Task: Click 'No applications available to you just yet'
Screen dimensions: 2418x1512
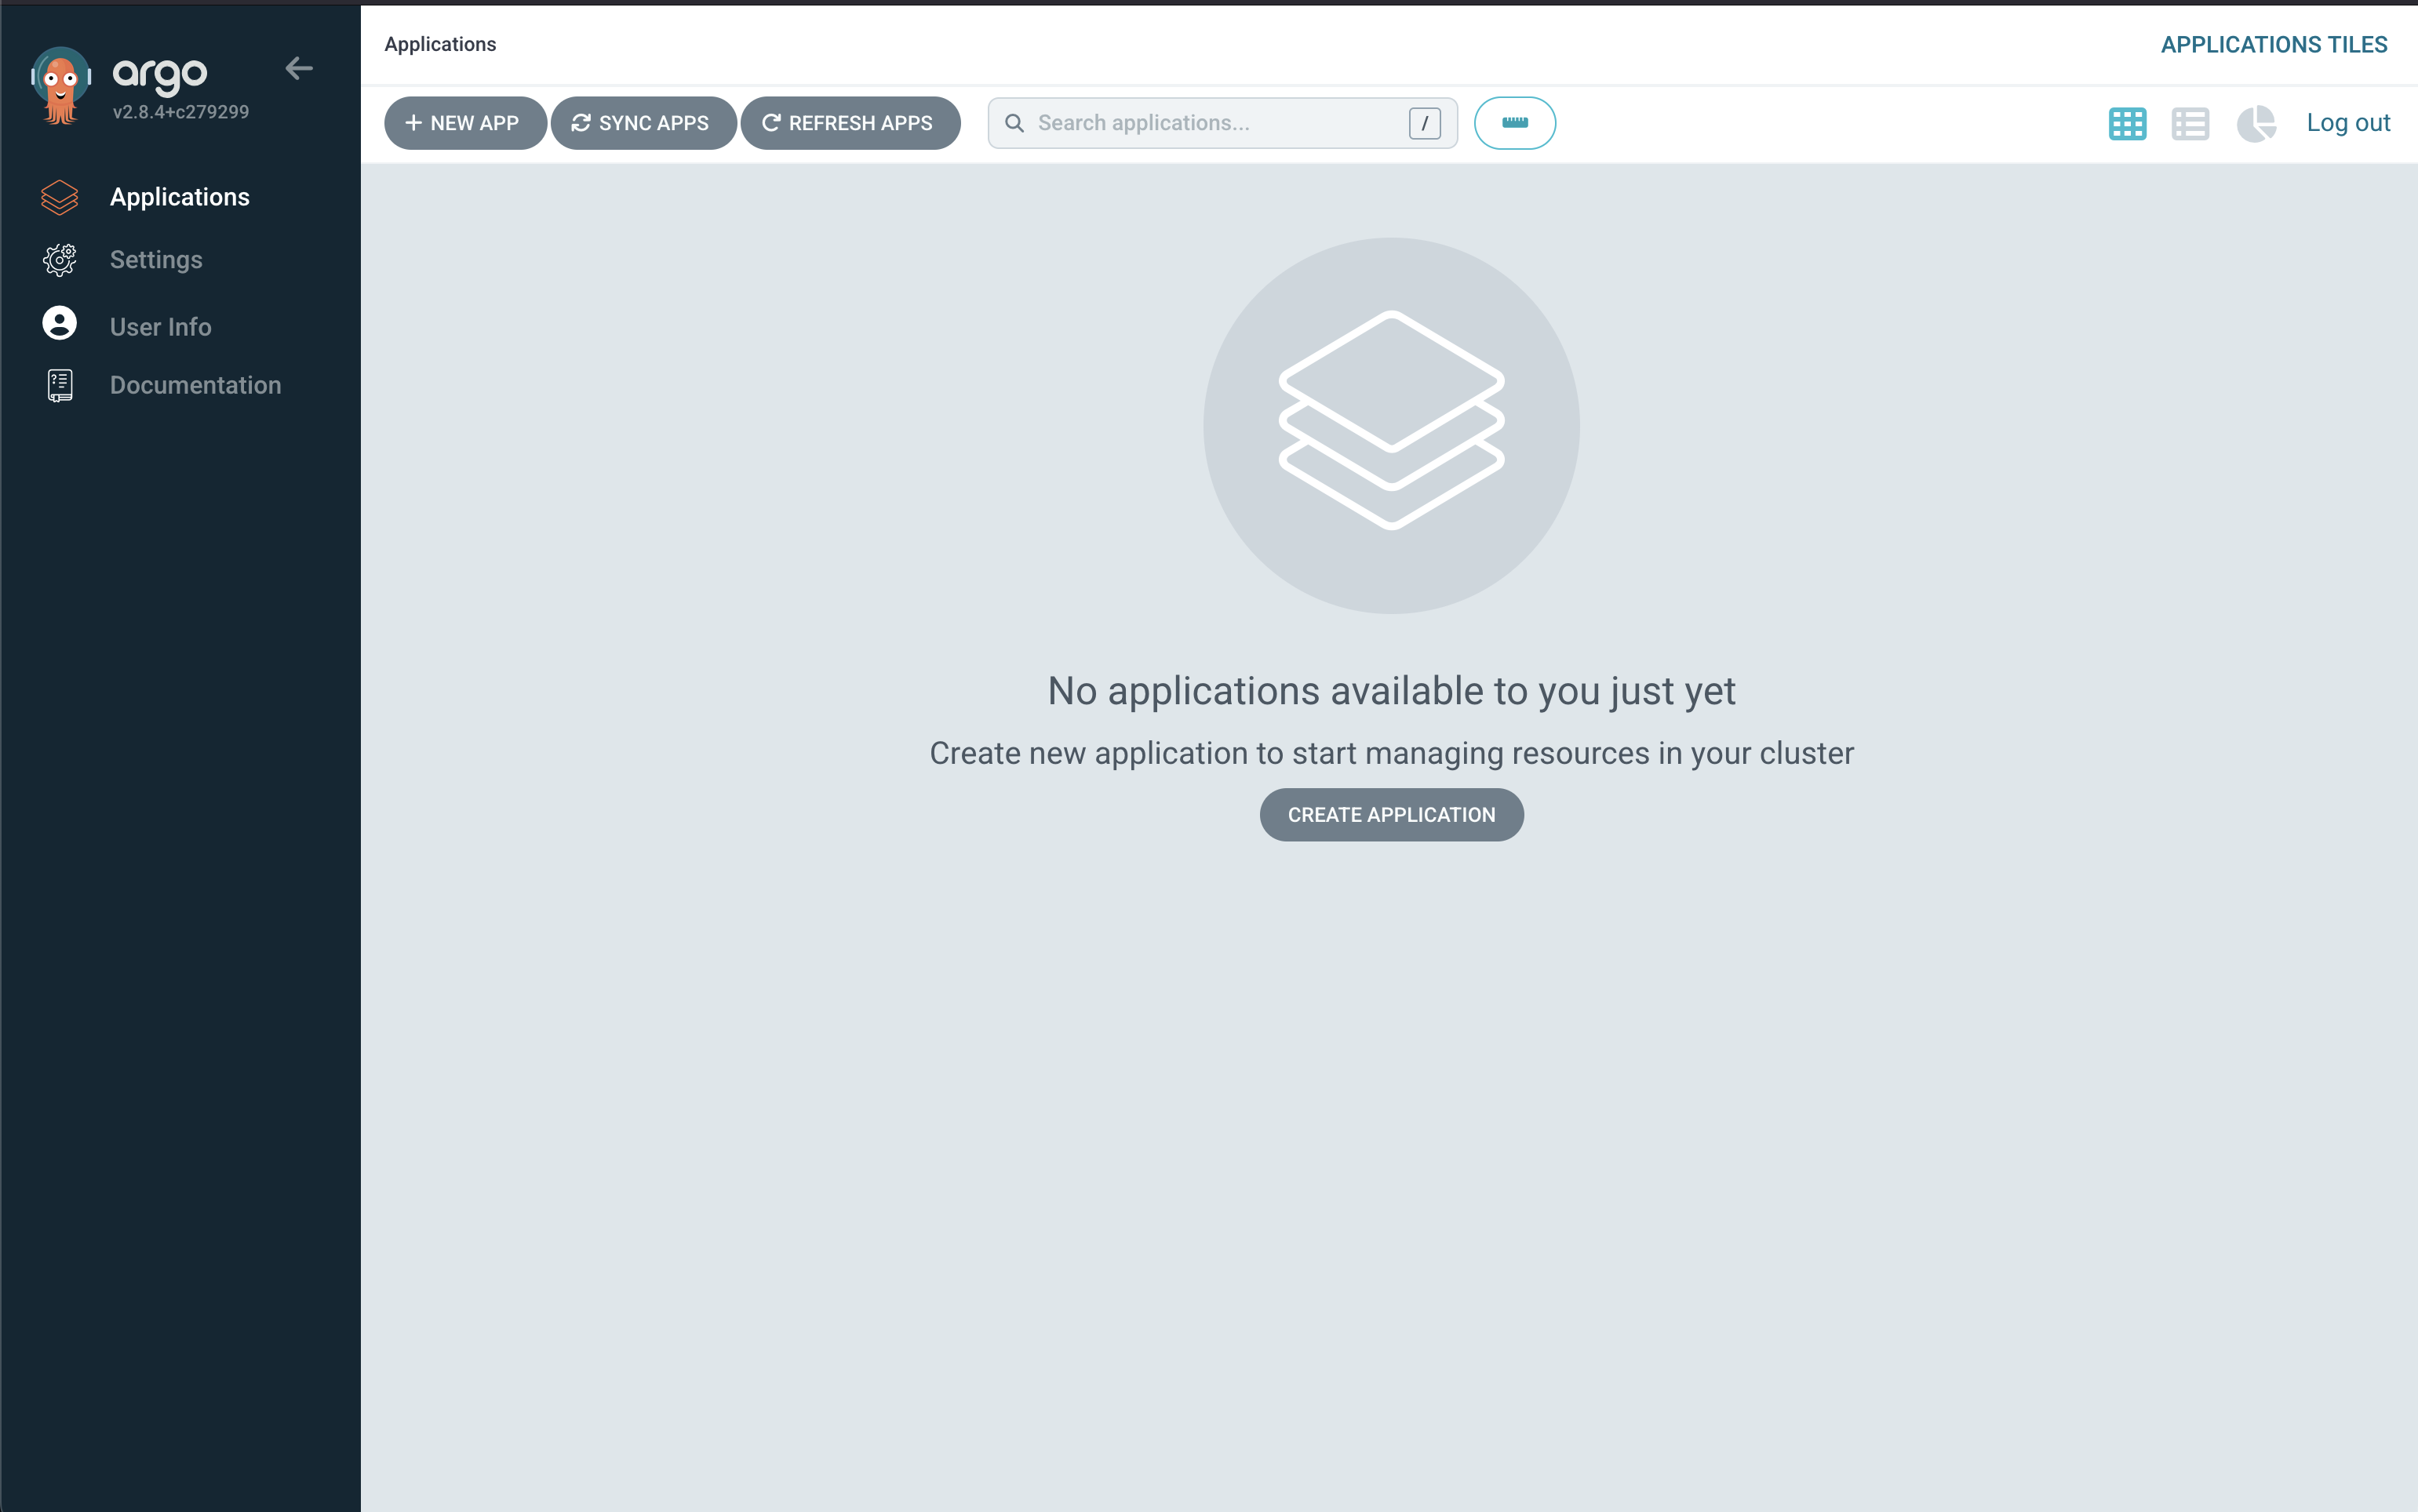Action: tap(1392, 691)
